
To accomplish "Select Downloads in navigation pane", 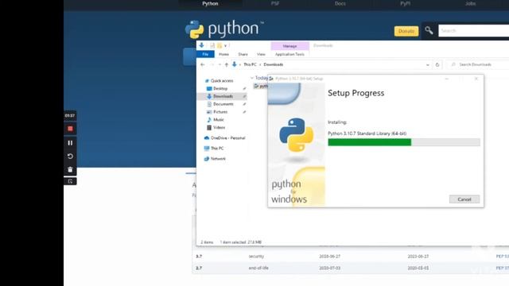I will pyautogui.click(x=222, y=96).
